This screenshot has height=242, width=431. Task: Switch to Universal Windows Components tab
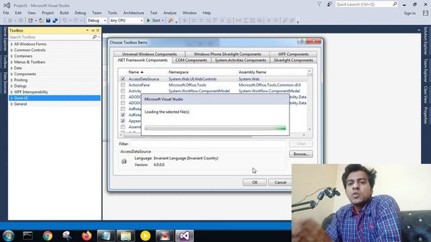150,54
